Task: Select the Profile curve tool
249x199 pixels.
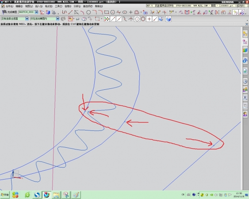Action: pyautogui.click(x=64, y=12)
